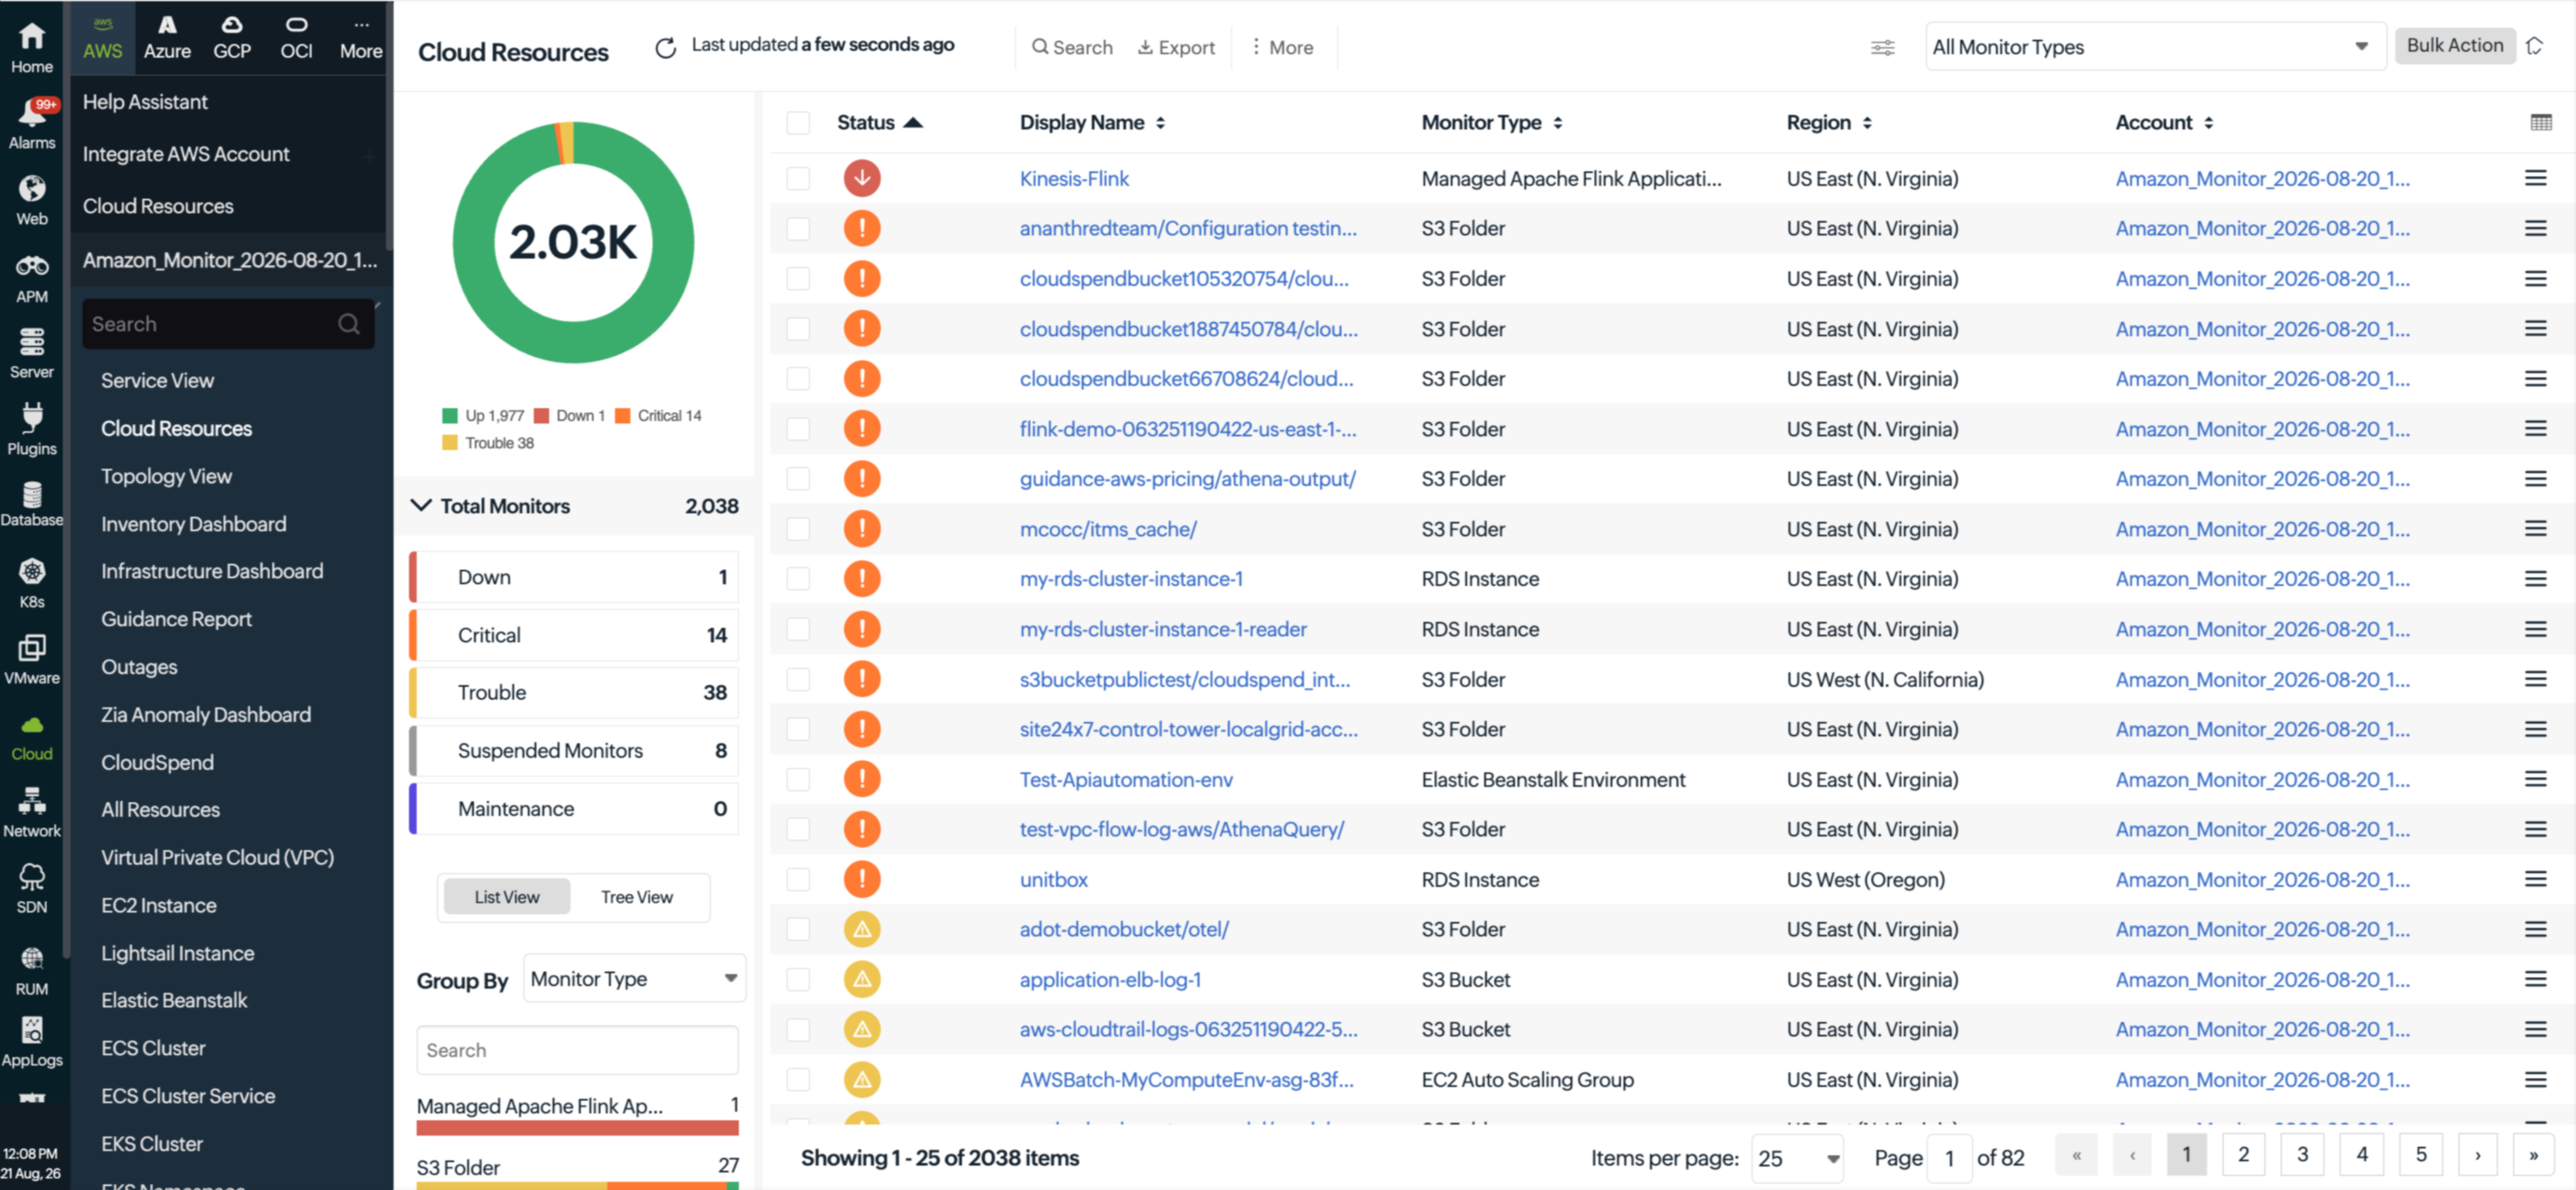Collapse the Total Monitors section

pos(421,506)
